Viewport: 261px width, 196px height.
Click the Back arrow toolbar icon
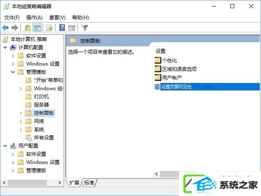click(x=5, y=27)
